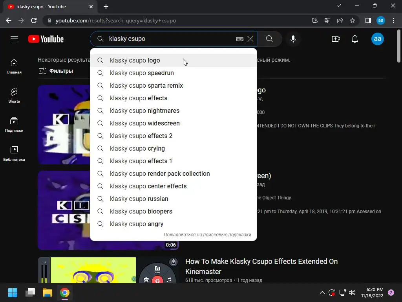Choose suggestion klasky csupo effects 1

point(174,161)
